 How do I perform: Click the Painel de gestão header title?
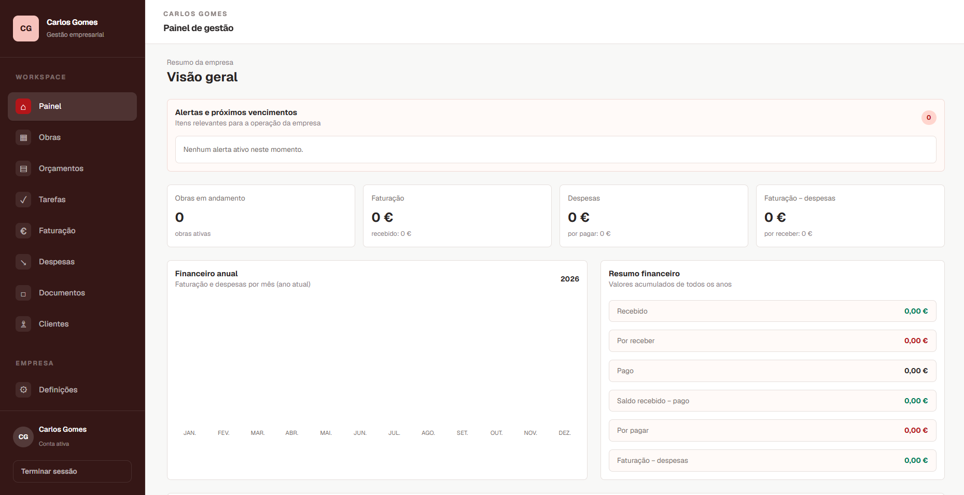[x=199, y=28]
